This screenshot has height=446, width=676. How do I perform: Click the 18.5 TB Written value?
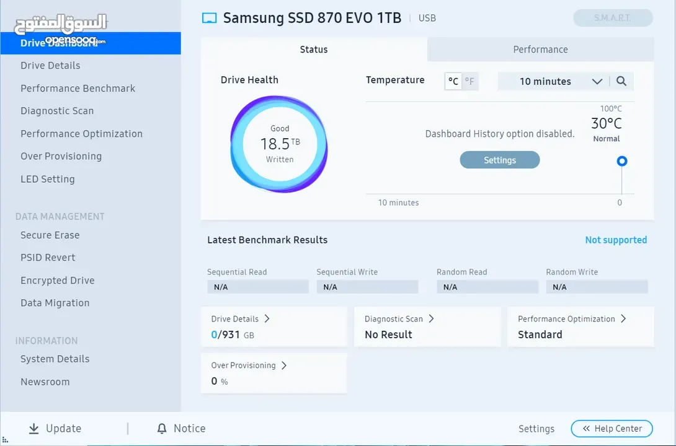click(280, 143)
